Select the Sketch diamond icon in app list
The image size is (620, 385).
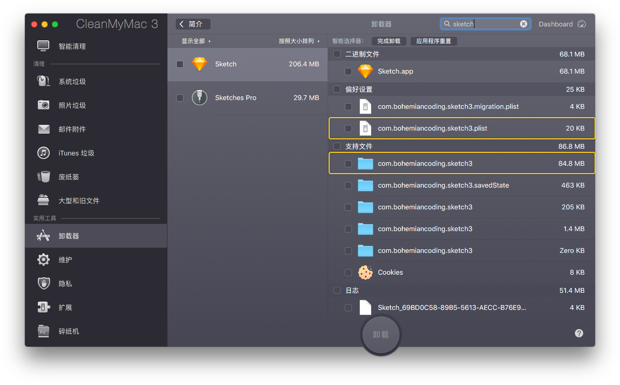(x=199, y=64)
